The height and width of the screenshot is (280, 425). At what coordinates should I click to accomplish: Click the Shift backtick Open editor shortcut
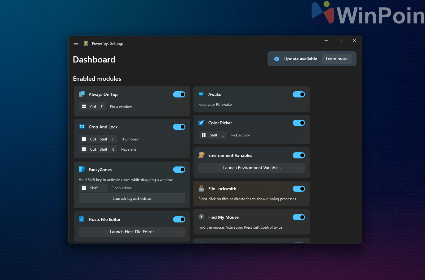click(93, 188)
